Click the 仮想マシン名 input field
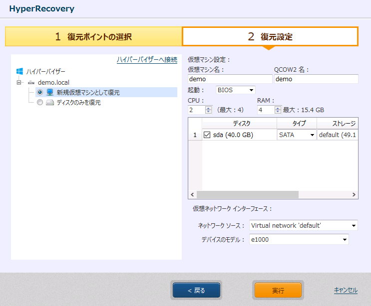Image resolution: width=371 pixels, height=306 pixels. pyautogui.click(x=230, y=79)
